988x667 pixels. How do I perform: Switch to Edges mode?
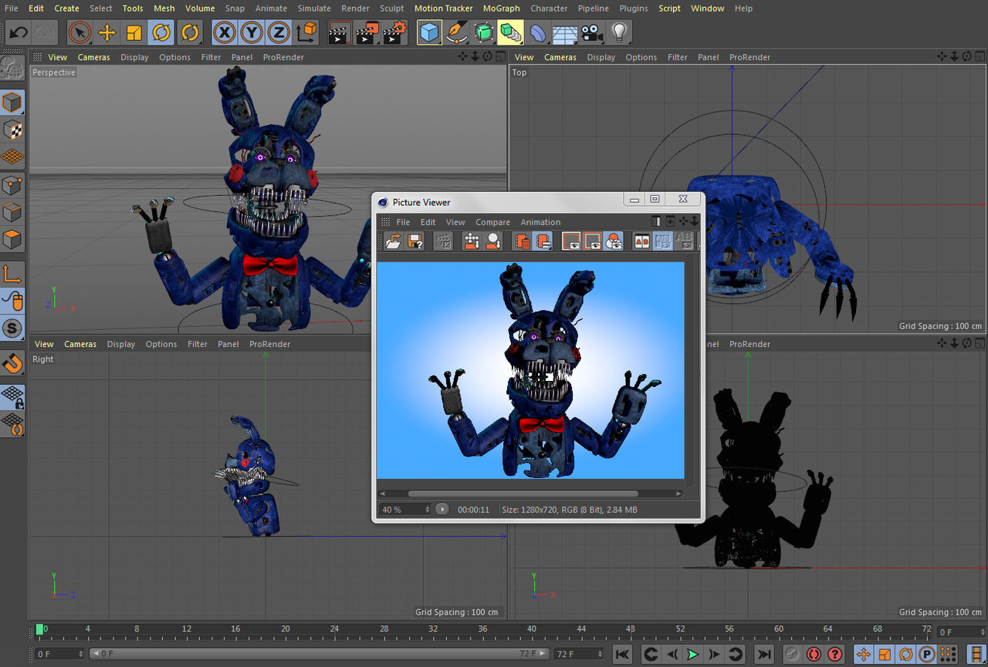click(12, 212)
